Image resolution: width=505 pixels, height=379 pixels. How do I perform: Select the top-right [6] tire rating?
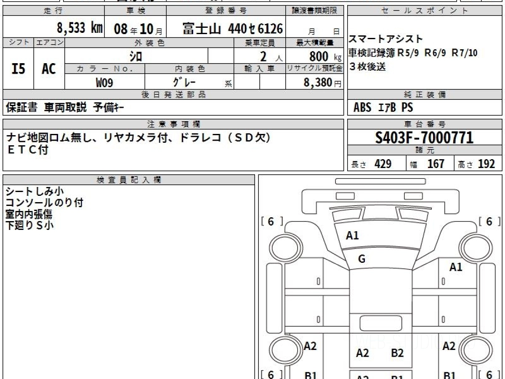489,222
